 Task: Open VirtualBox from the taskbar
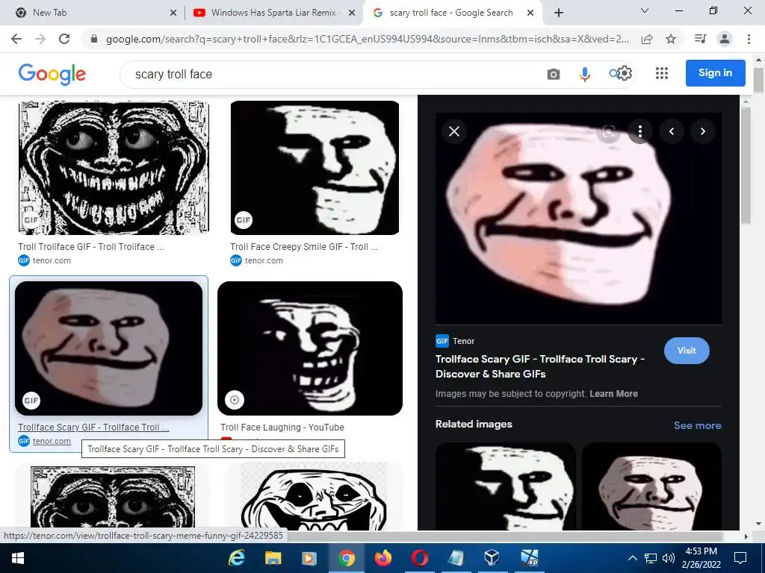492,558
